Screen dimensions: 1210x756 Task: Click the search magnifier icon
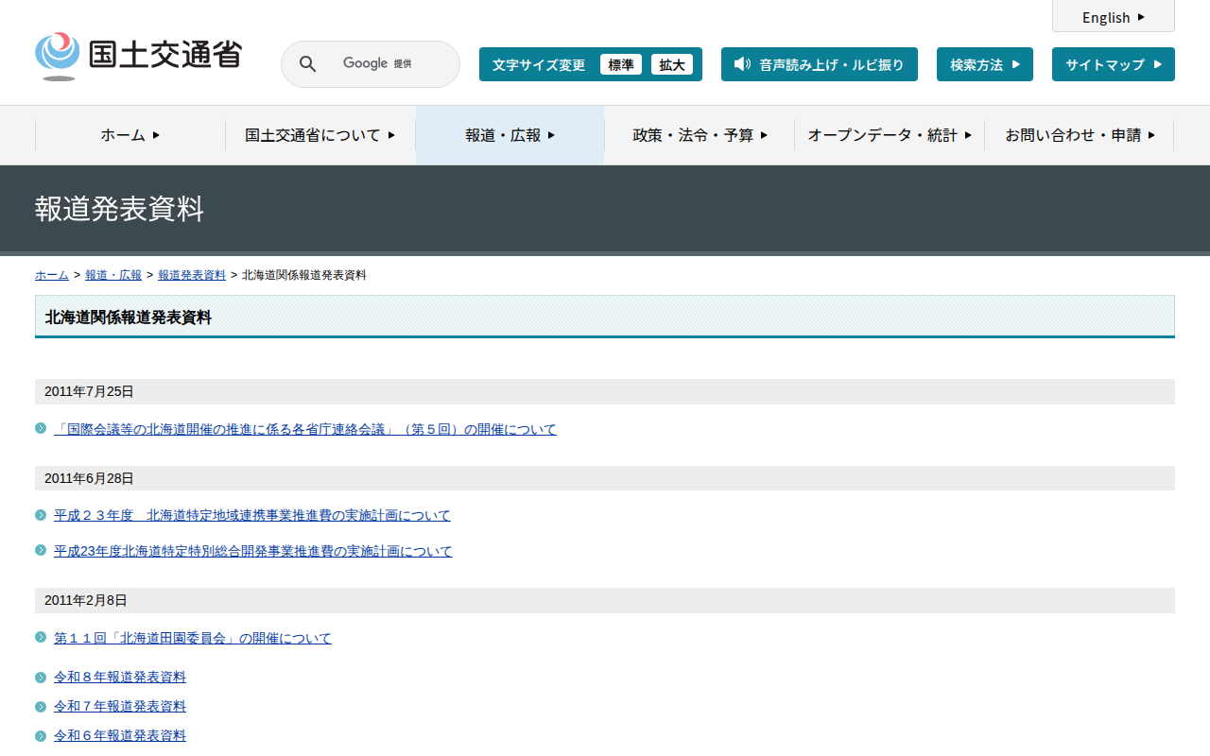pos(307,64)
